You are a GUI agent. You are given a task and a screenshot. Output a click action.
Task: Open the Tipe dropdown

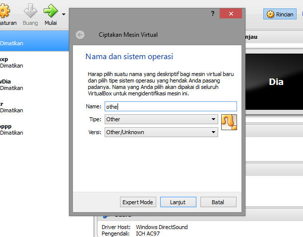161,119
